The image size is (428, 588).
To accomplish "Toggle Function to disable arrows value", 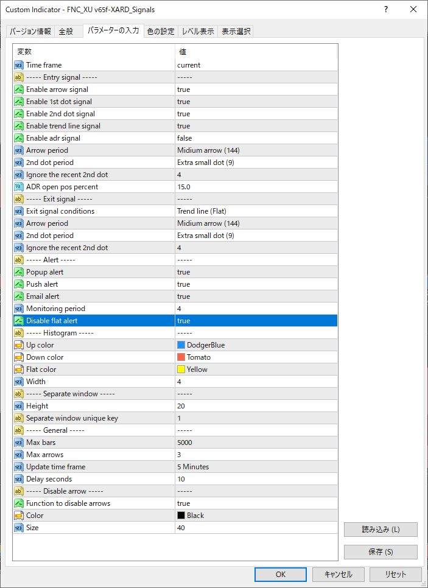I will (x=256, y=503).
